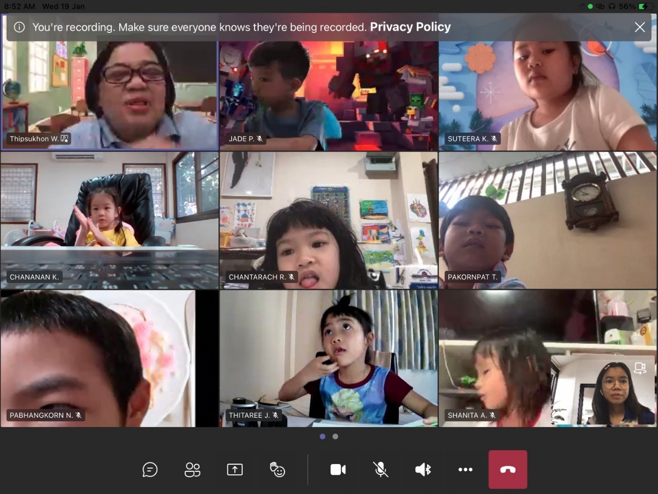Unmute the microphone

click(x=380, y=469)
